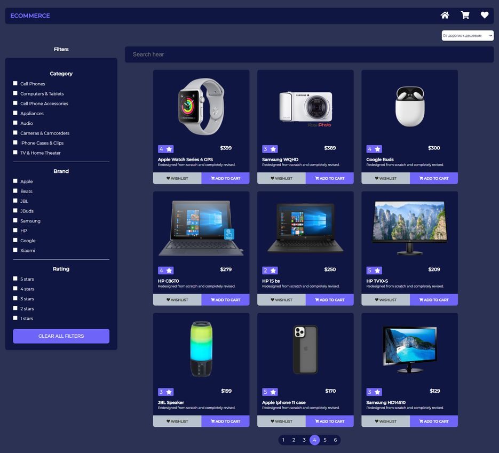View the HP TV10-S monitor image
The height and width of the screenshot is (453, 499).
coord(409,228)
